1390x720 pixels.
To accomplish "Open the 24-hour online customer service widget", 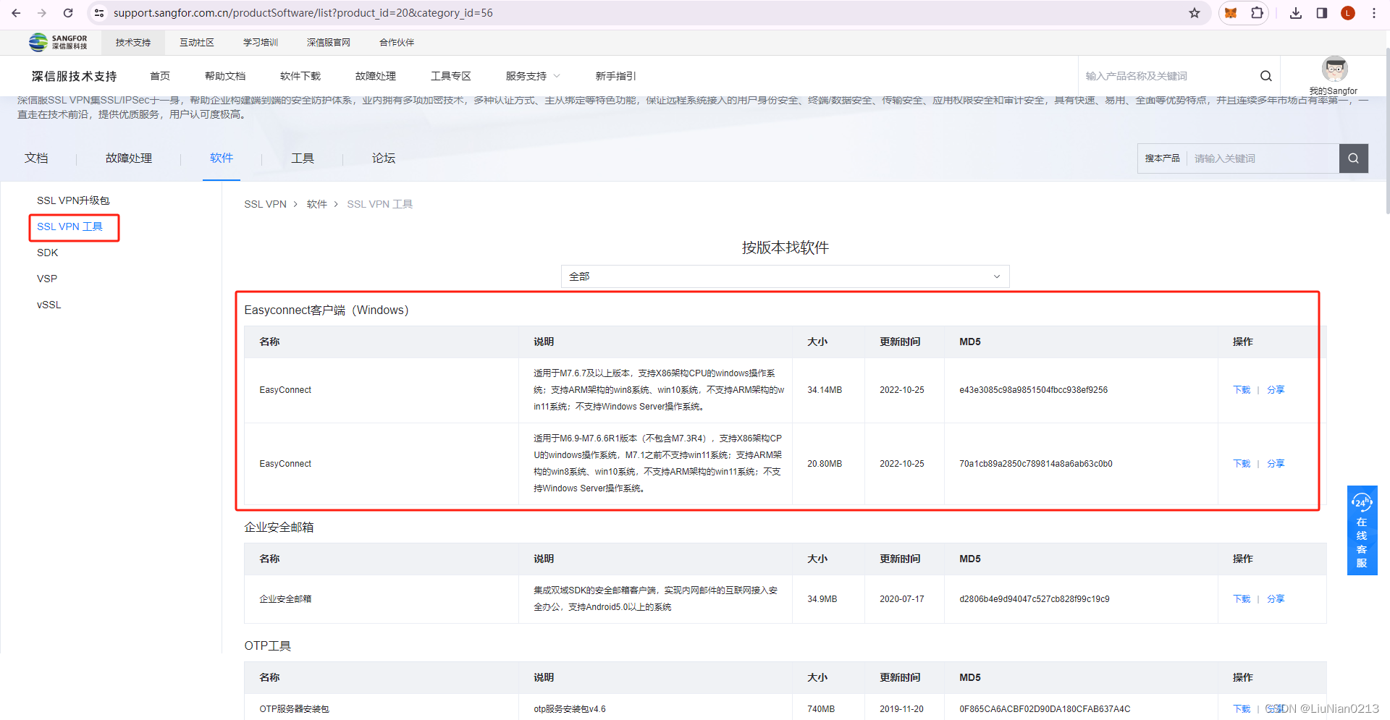I will point(1362,530).
